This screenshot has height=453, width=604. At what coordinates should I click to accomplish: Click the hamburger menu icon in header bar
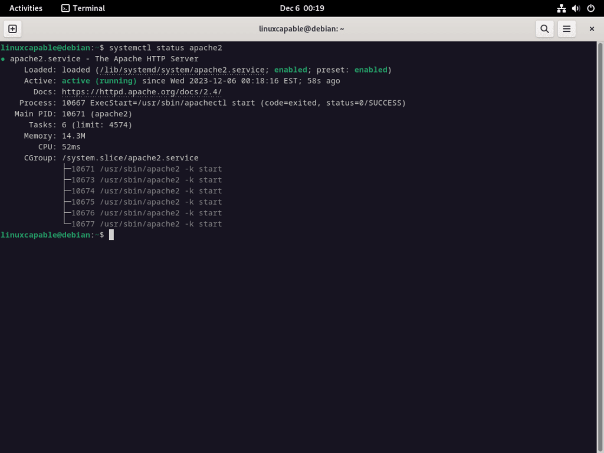566,28
